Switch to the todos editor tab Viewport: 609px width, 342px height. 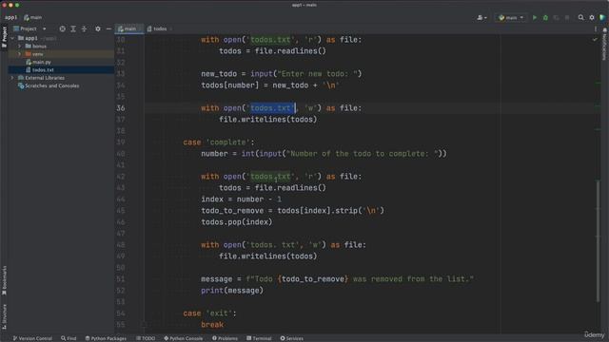click(157, 28)
